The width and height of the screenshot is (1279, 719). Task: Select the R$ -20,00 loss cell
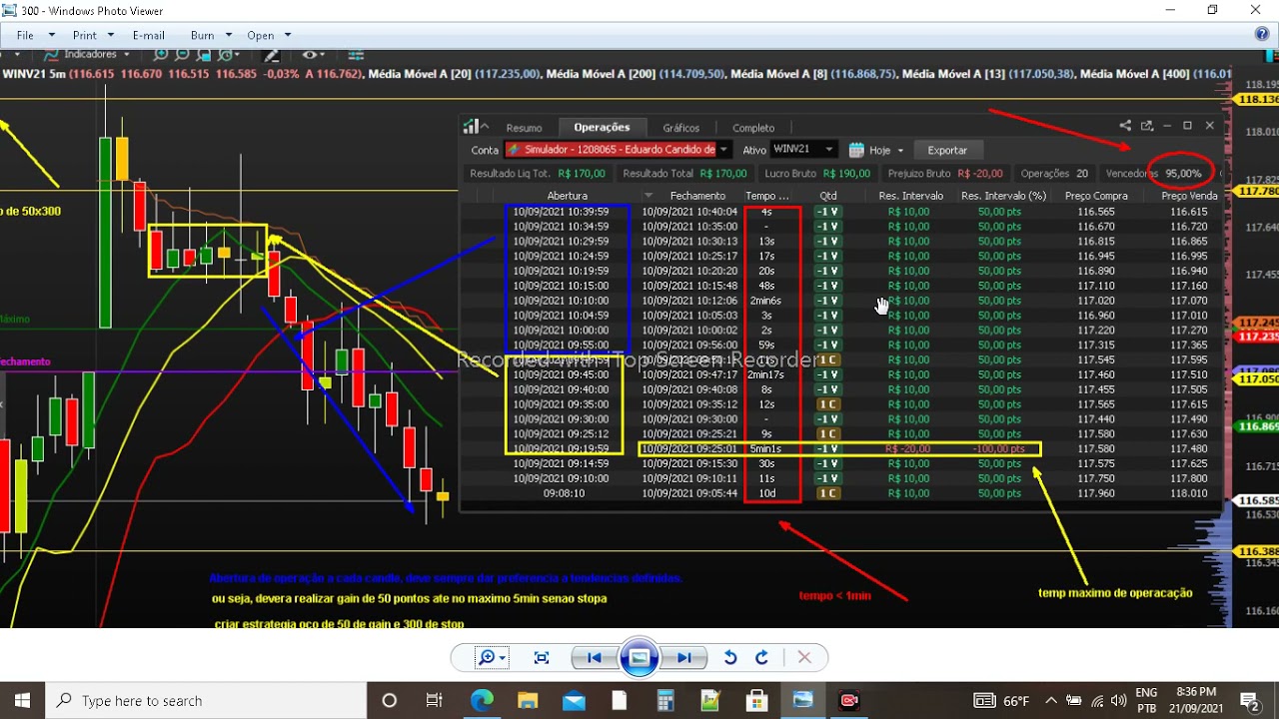click(x=907, y=449)
